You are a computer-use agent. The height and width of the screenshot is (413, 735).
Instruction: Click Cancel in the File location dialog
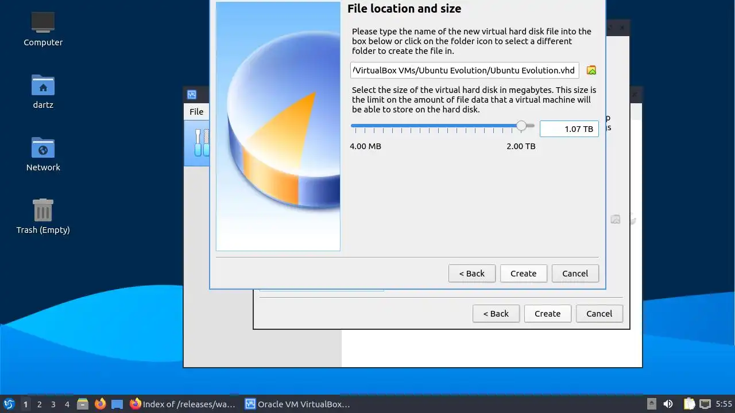(x=575, y=274)
